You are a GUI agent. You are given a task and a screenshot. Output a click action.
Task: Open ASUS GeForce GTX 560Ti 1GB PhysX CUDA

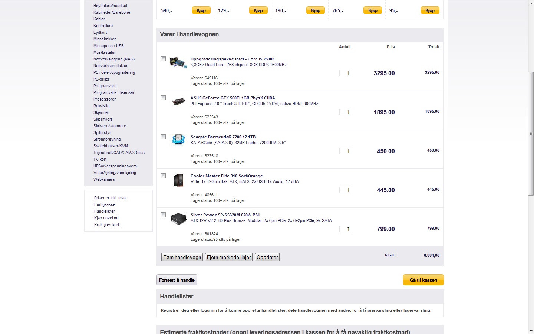[x=233, y=98]
